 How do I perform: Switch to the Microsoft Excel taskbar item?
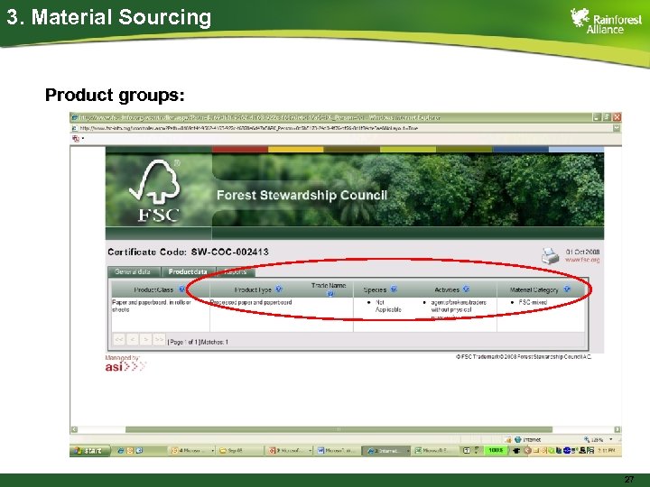pos(434,451)
